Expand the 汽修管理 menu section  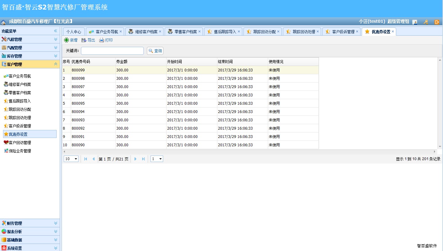[x=30, y=39]
